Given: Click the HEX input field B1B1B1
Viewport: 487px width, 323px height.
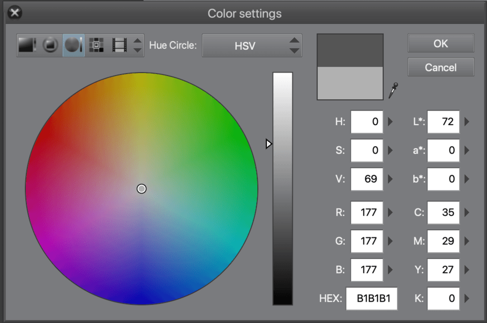Looking at the screenshot, I should 372,299.
